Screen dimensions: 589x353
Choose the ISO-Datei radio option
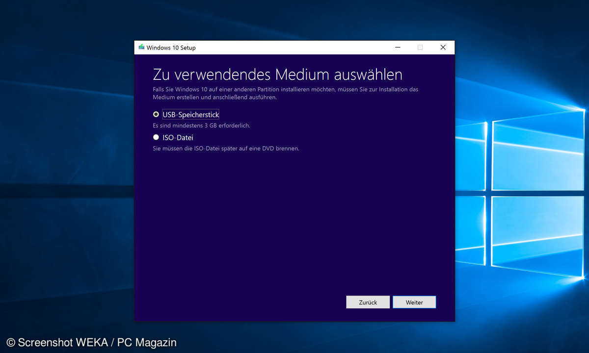[156, 137]
